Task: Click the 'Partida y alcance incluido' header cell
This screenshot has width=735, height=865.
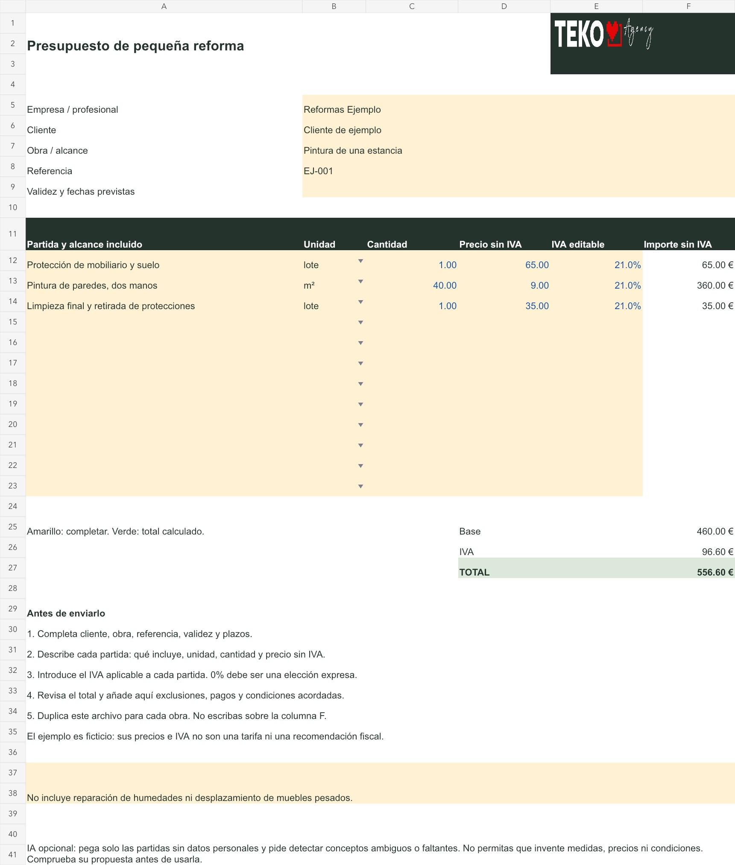Action: coord(164,234)
